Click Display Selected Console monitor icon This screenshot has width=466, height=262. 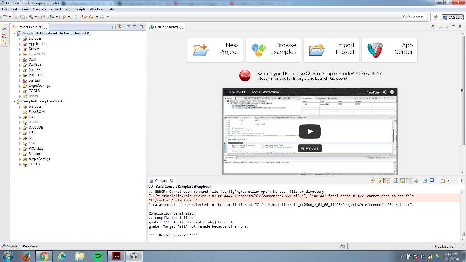coord(432,180)
